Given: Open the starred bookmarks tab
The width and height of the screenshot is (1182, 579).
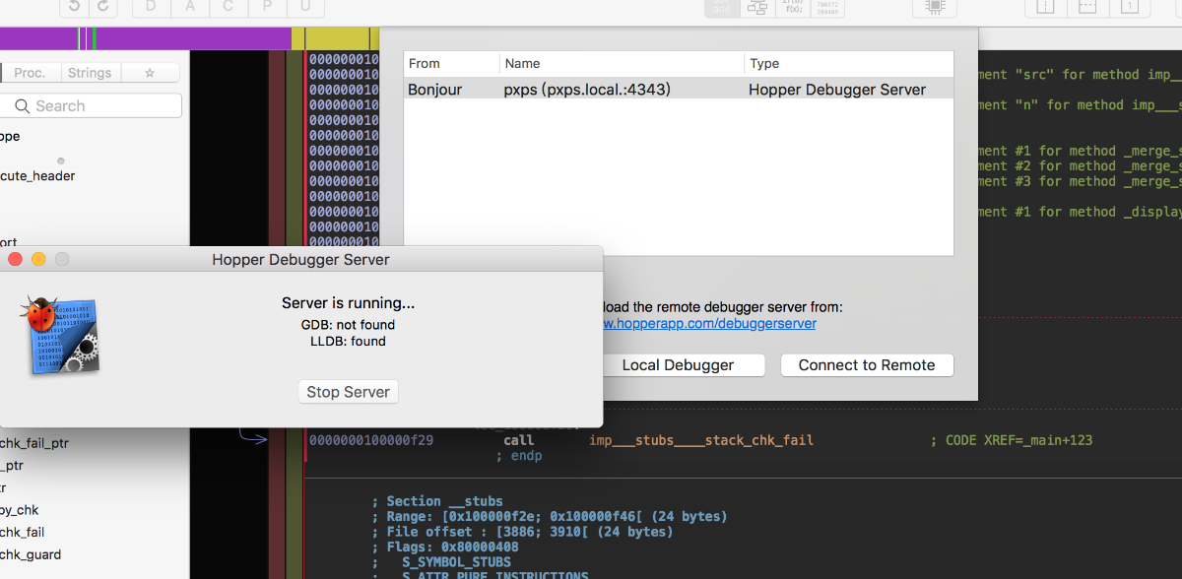Looking at the screenshot, I should (150, 73).
